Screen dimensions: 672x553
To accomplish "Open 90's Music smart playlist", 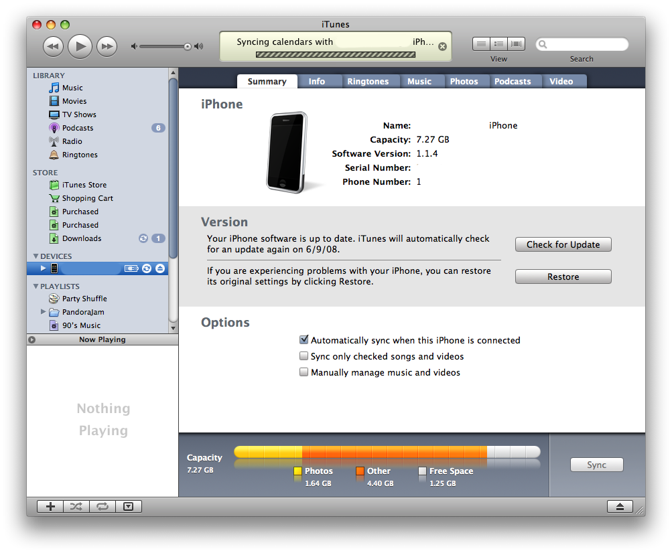I will click(81, 325).
